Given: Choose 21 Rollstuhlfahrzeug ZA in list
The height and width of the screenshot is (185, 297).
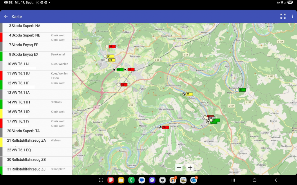Looking at the screenshot, I should (28, 140).
